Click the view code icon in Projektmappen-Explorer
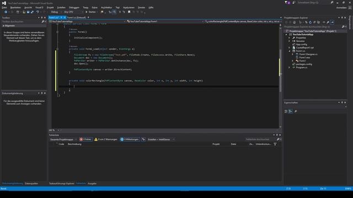353x198 pixels. pos(324,22)
